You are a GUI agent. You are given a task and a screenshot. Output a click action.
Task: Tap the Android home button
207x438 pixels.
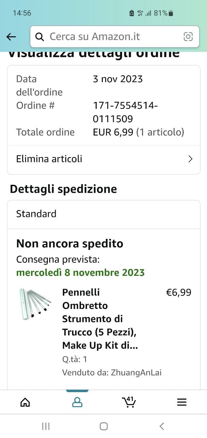tap(104, 426)
